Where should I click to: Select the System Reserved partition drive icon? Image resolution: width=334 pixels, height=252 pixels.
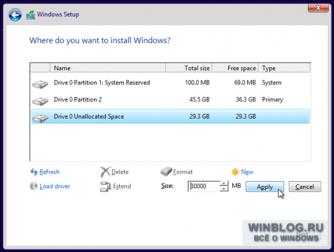click(x=40, y=84)
